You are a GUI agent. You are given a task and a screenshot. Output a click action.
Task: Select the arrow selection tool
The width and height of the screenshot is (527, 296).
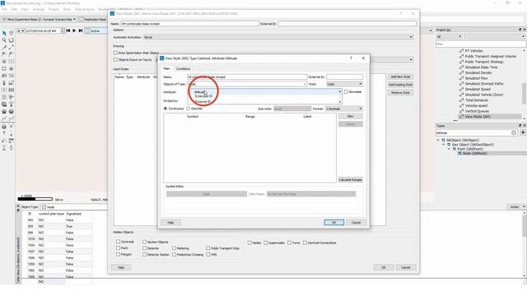[x=4, y=33]
